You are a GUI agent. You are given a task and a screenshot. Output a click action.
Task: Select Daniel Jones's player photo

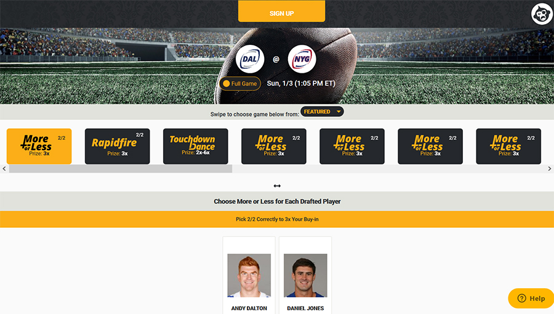[x=305, y=275]
